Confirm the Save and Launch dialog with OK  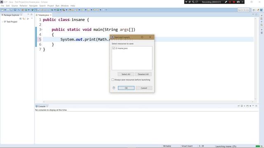tap(126, 88)
